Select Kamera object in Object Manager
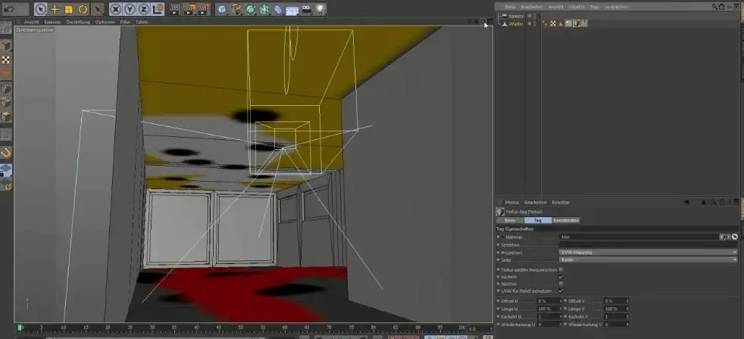Image resolution: width=744 pixels, height=339 pixels. click(x=516, y=16)
